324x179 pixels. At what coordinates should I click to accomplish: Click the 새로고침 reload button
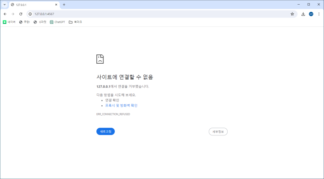(x=106, y=132)
